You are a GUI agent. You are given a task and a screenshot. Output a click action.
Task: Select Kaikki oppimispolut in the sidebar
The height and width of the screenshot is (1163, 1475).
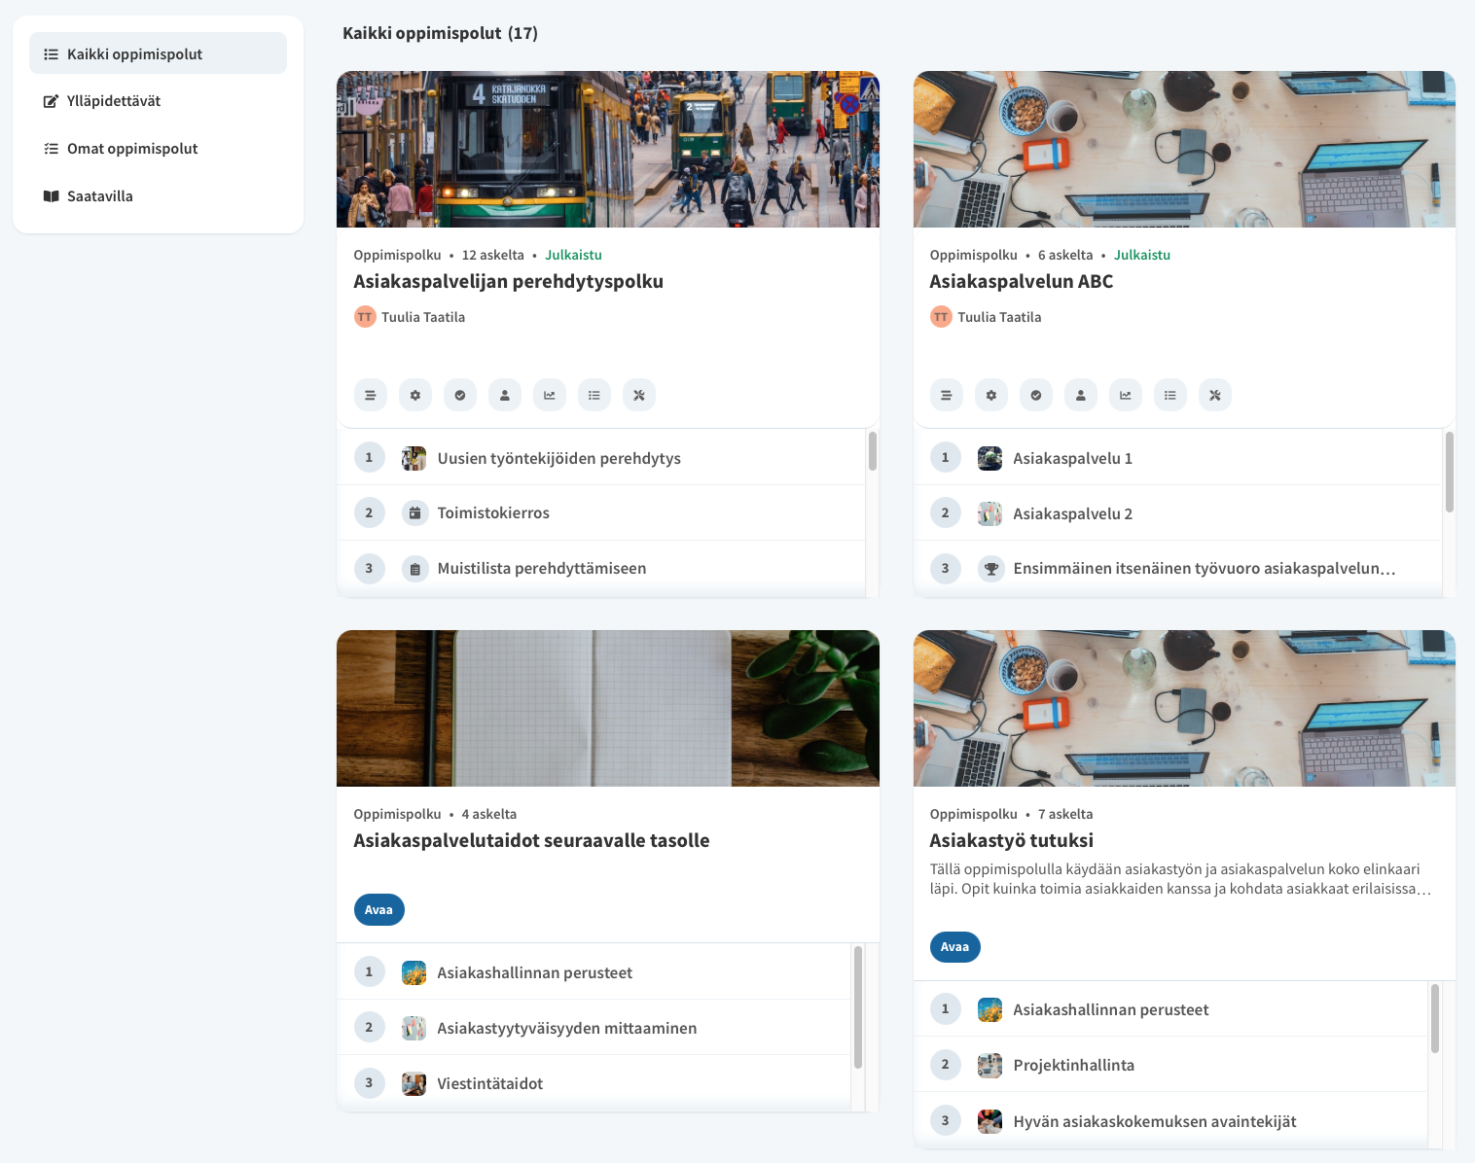158,53
